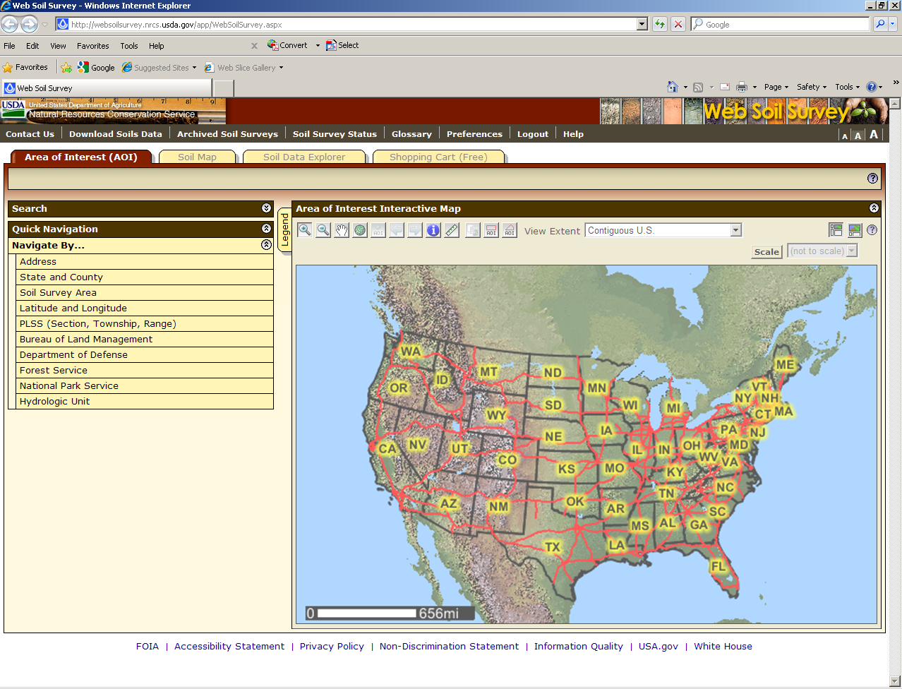Screen dimensions: 902x689
Task: Switch to the Soil Data Explorer tab
Action: [x=304, y=157]
